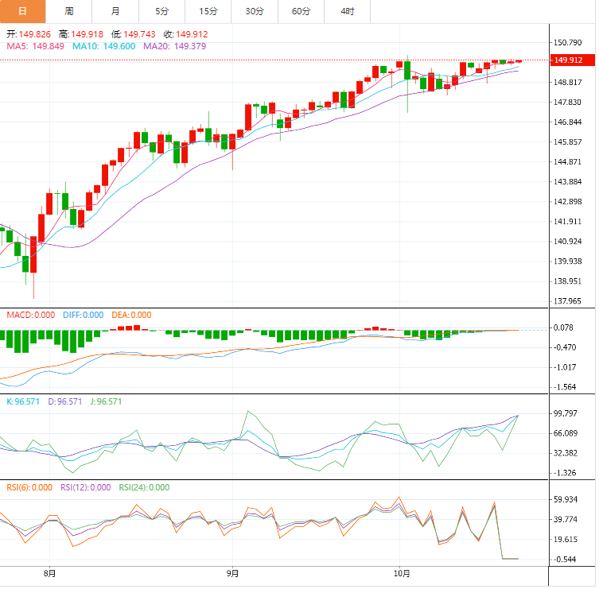Viewport: 599px width, 589px height.
Task: Open the 5分 timeframe tab
Action: pyautogui.click(x=162, y=11)
